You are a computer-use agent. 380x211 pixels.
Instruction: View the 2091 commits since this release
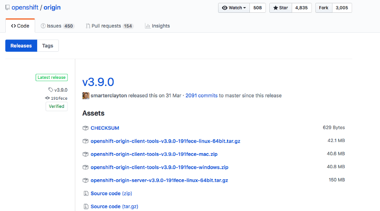tap(201, 96)
